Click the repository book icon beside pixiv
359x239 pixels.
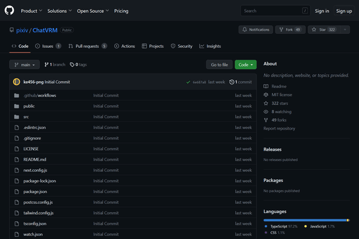pyautogui.click(x=12, y=30)
